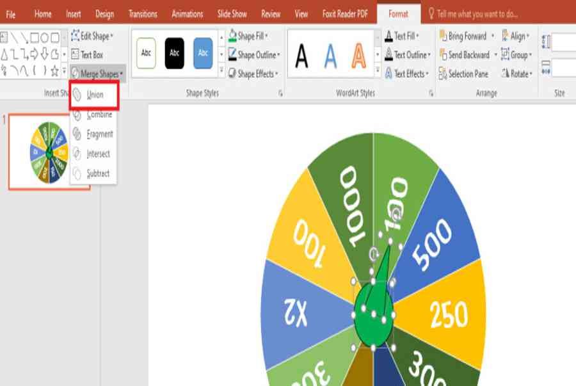Pick the Right Brace shape
Image resolution: width=576 pixels, height=386 pixels.
(44, 70)
